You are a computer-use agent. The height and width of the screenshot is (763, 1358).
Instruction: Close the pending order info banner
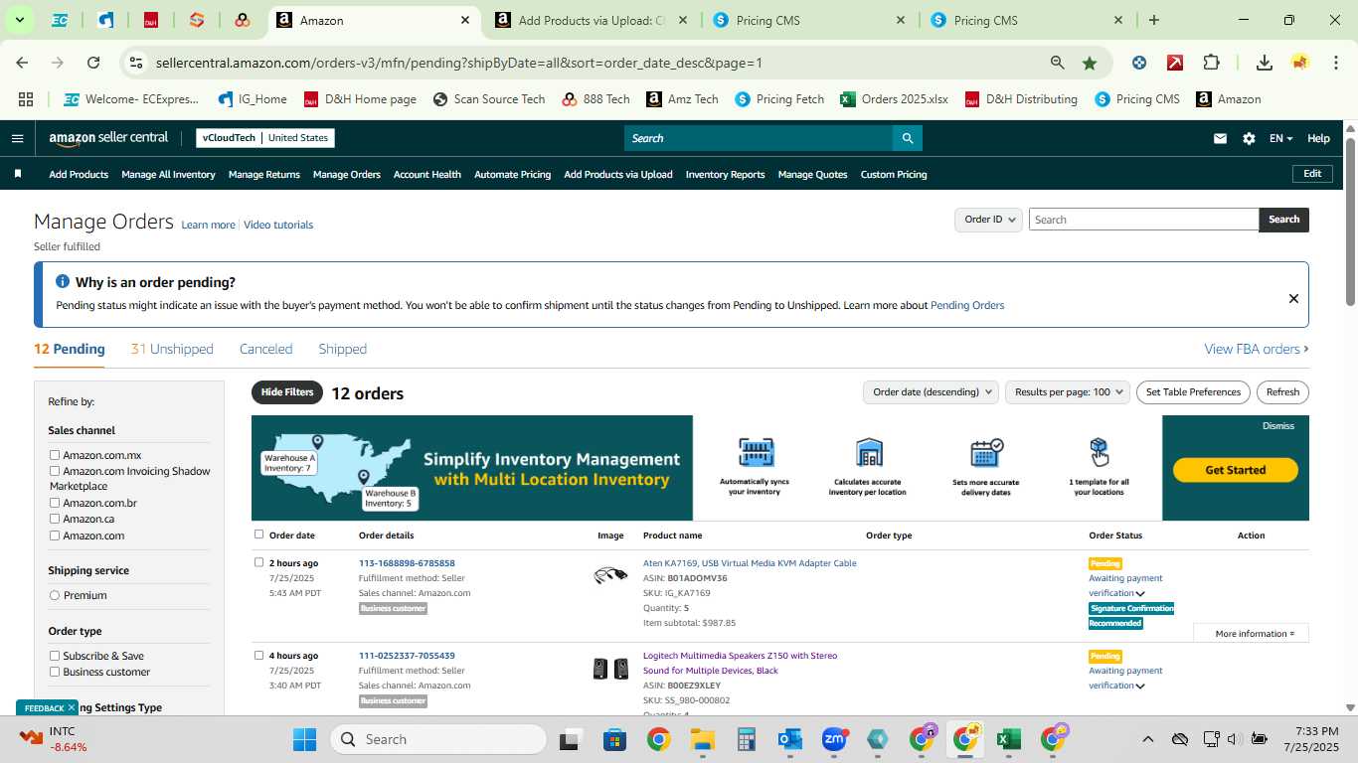(1293, 298)
